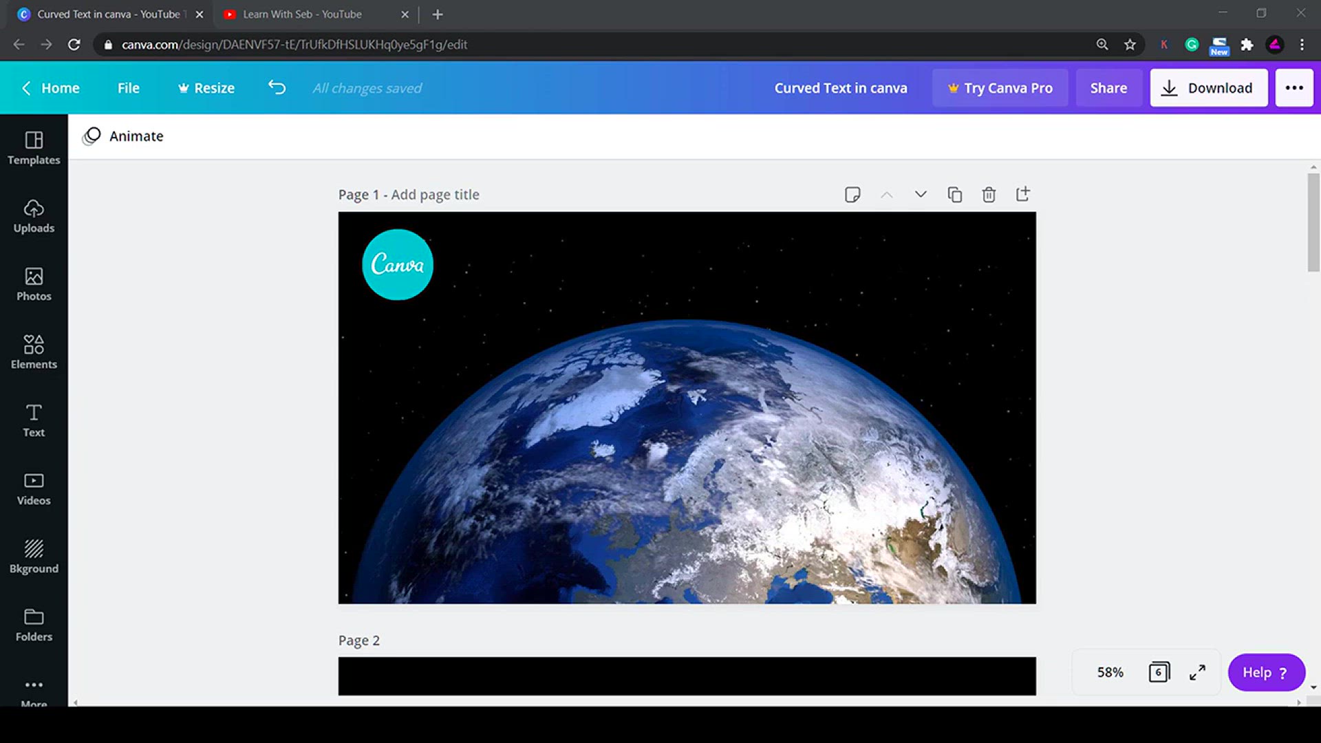Open the Templates panel in sidebar

point(34,148)
